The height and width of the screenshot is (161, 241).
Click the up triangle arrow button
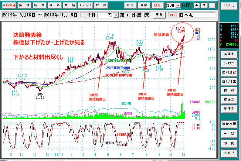point(196,5)
